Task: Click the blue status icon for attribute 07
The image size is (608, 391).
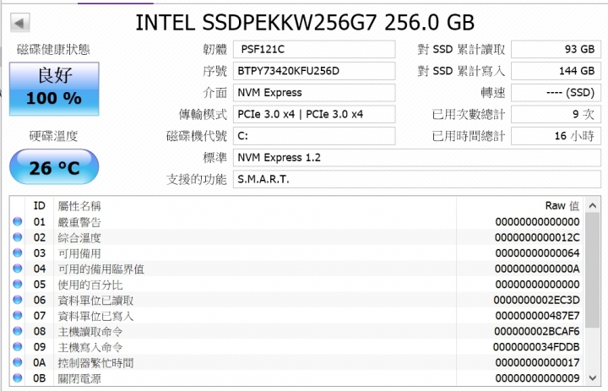Action: point(18,315)
